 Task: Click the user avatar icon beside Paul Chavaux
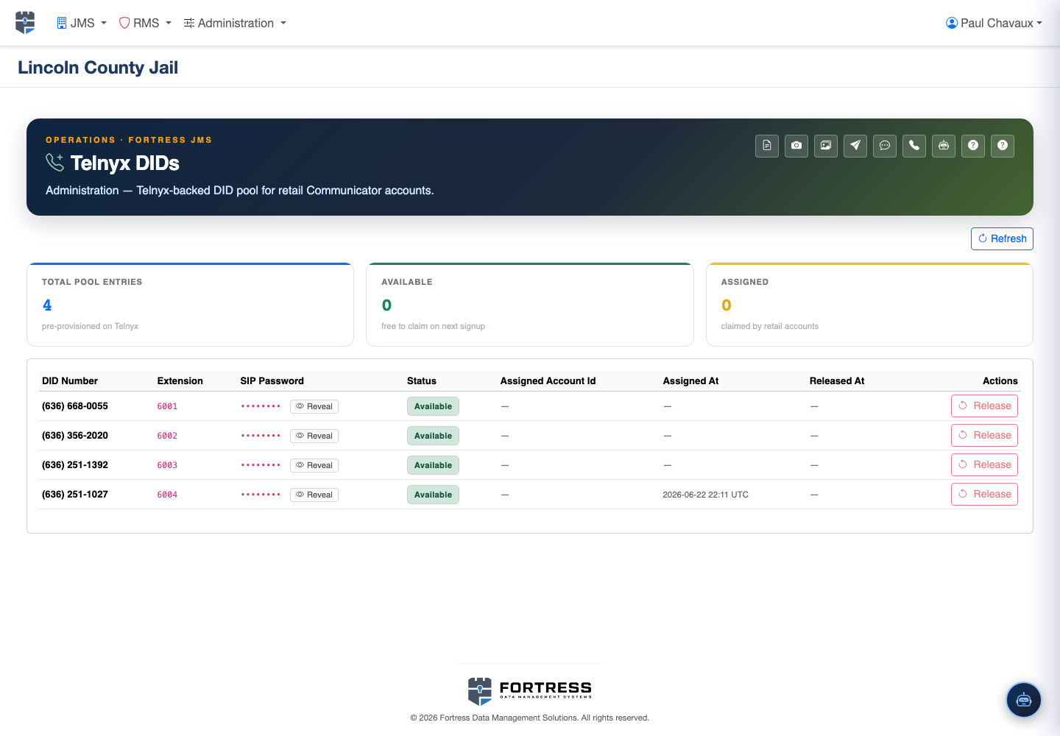tap(952, 23)
